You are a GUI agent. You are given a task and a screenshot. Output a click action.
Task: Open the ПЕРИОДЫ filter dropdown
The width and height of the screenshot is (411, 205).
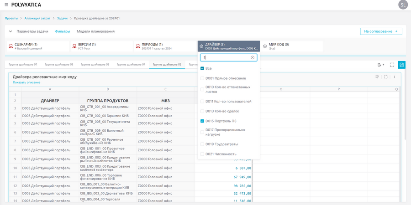click(x=165, y=46)
